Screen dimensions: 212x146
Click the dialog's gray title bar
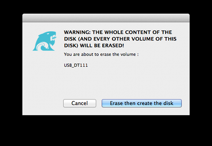(106, 18)
